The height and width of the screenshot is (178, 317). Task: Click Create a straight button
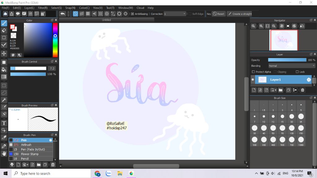coord(240,14)
